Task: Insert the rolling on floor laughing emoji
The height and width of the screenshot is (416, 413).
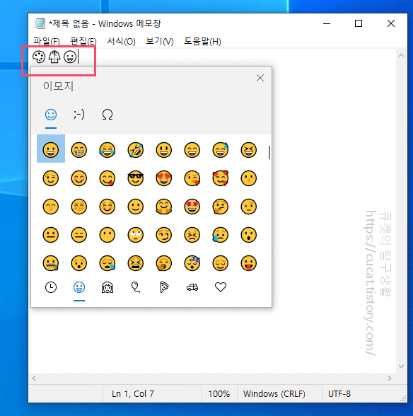Action: pos(136,150)
